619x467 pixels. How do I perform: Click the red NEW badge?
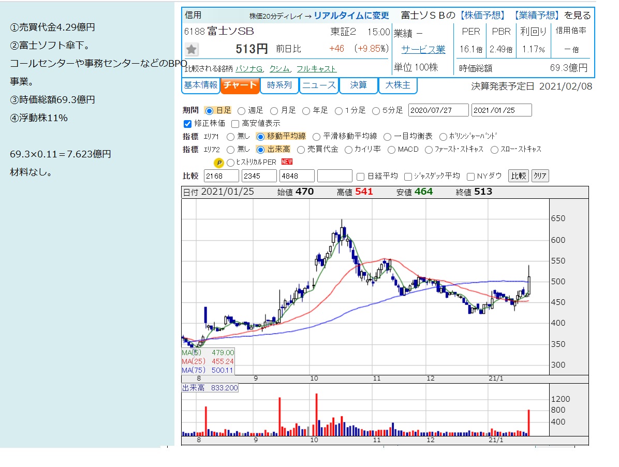point(287,162)
